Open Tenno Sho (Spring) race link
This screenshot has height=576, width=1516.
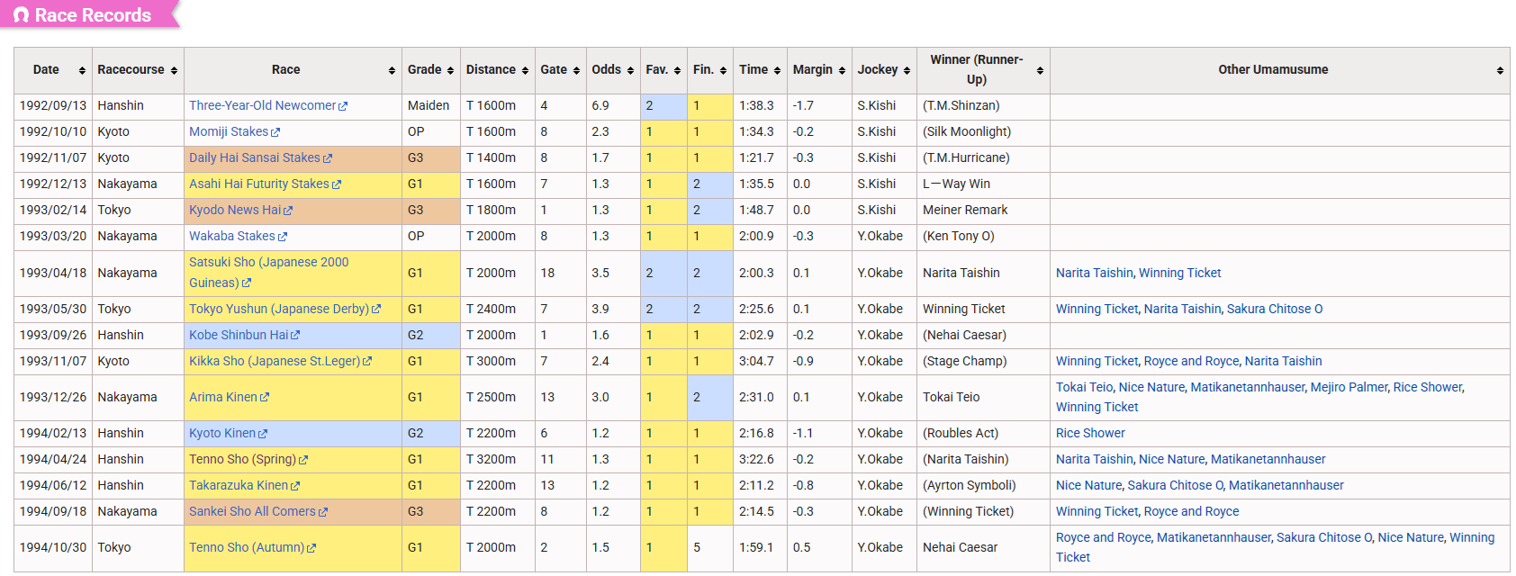point(242,459)
